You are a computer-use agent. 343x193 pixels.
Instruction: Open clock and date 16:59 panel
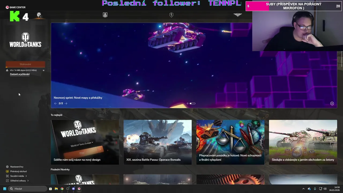(335, 189)
